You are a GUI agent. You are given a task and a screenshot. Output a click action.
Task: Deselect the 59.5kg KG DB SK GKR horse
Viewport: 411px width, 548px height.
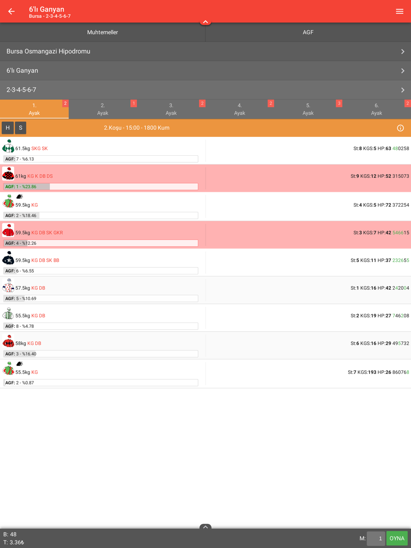point(205,235)
